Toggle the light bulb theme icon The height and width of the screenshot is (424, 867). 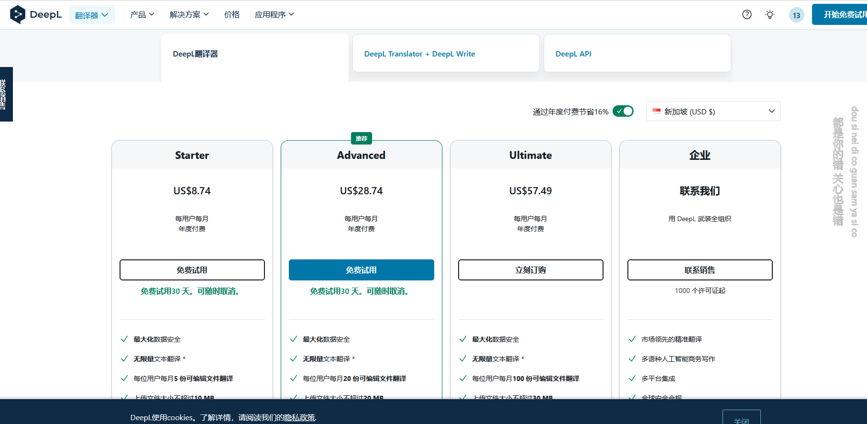pyautogui.click(x=769, y=15)
